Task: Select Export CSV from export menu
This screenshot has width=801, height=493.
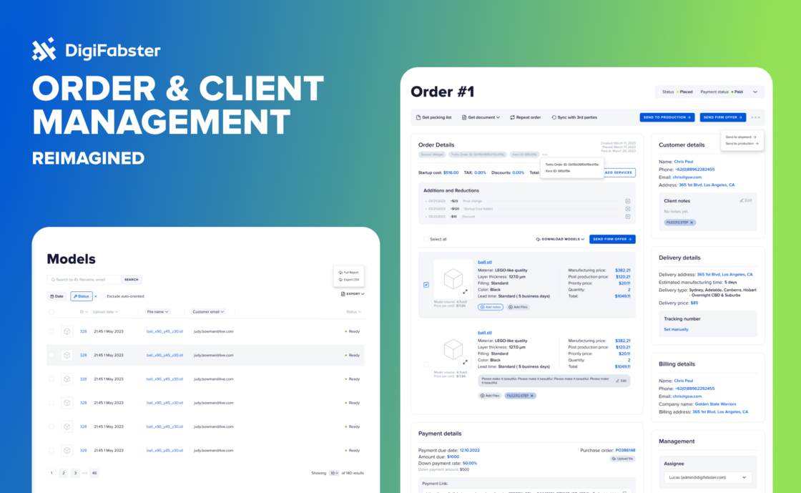Action: (x=350, y=280)
